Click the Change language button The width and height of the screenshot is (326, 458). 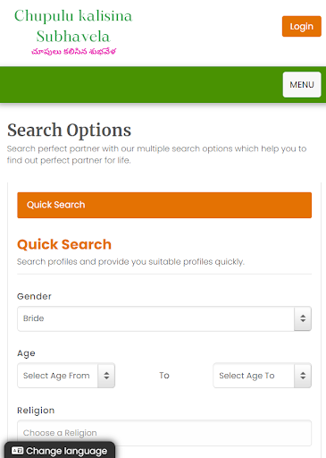(x=60, y=450)
